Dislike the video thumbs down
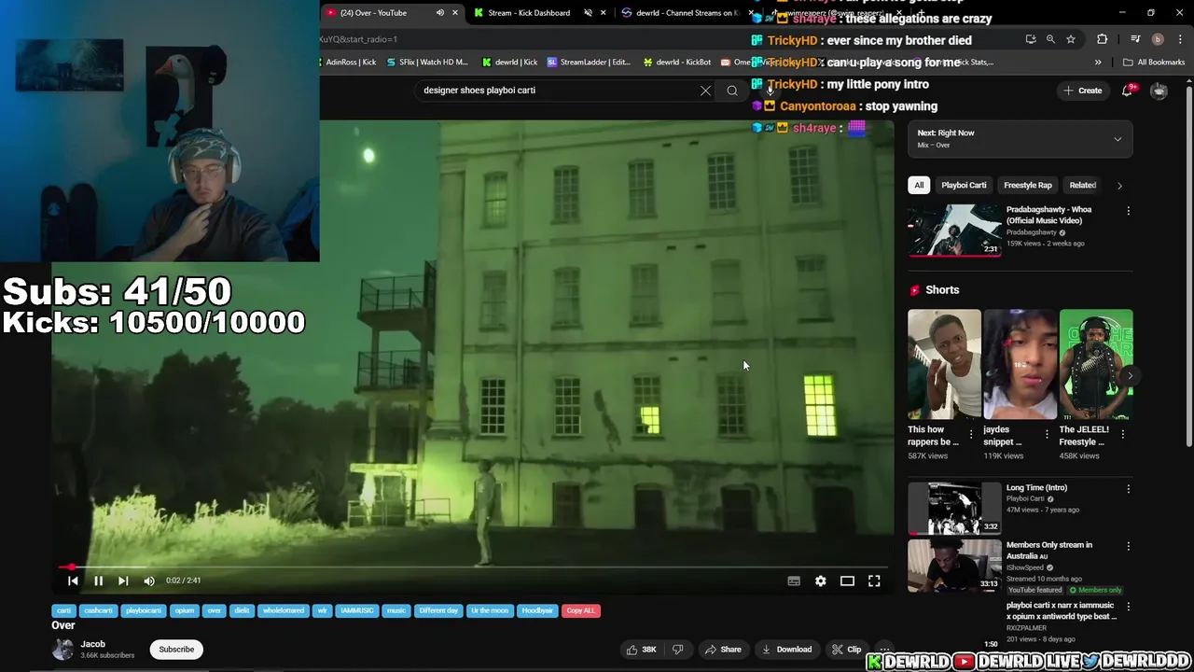The width and height of the screenshot is (1194, 672). [678, 650]
